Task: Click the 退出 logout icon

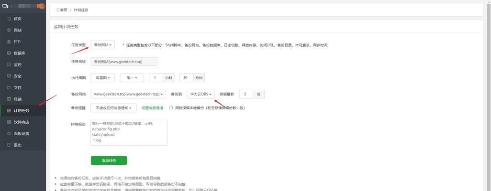Action: pyautogui.click(x=9, y=145)
